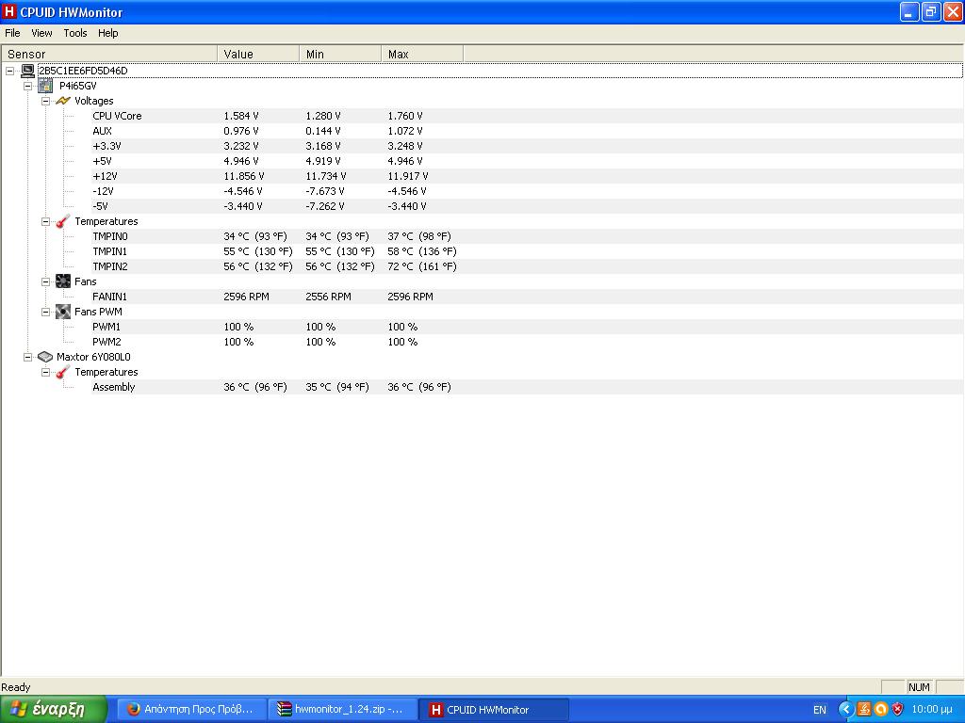Click the 10:00 clock in the tray
This screenshot has height=723, width=965.
pos(932,710)
